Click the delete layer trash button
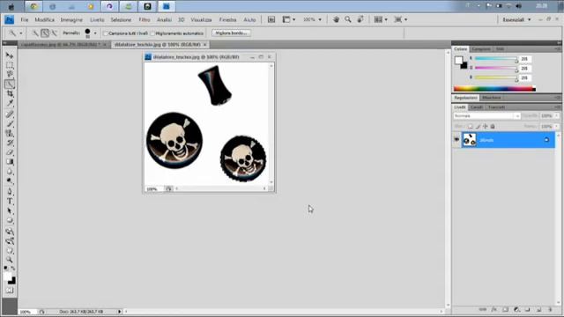Screen dimensions: 564x317 tap(550, 309)
